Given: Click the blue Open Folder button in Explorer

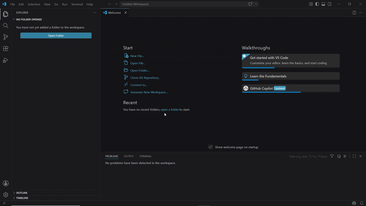Looking at the screenshot, I should [56, 35].
